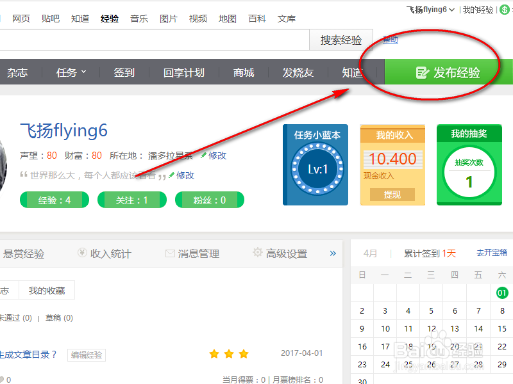
Task: Expand more tabs with the » arrow
Action: click(x=333, y=253)
